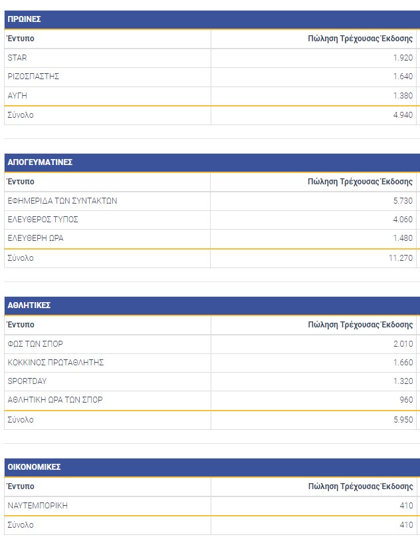
Task: Click the 11.270 total sales value
Action: (x=401, y=258)
